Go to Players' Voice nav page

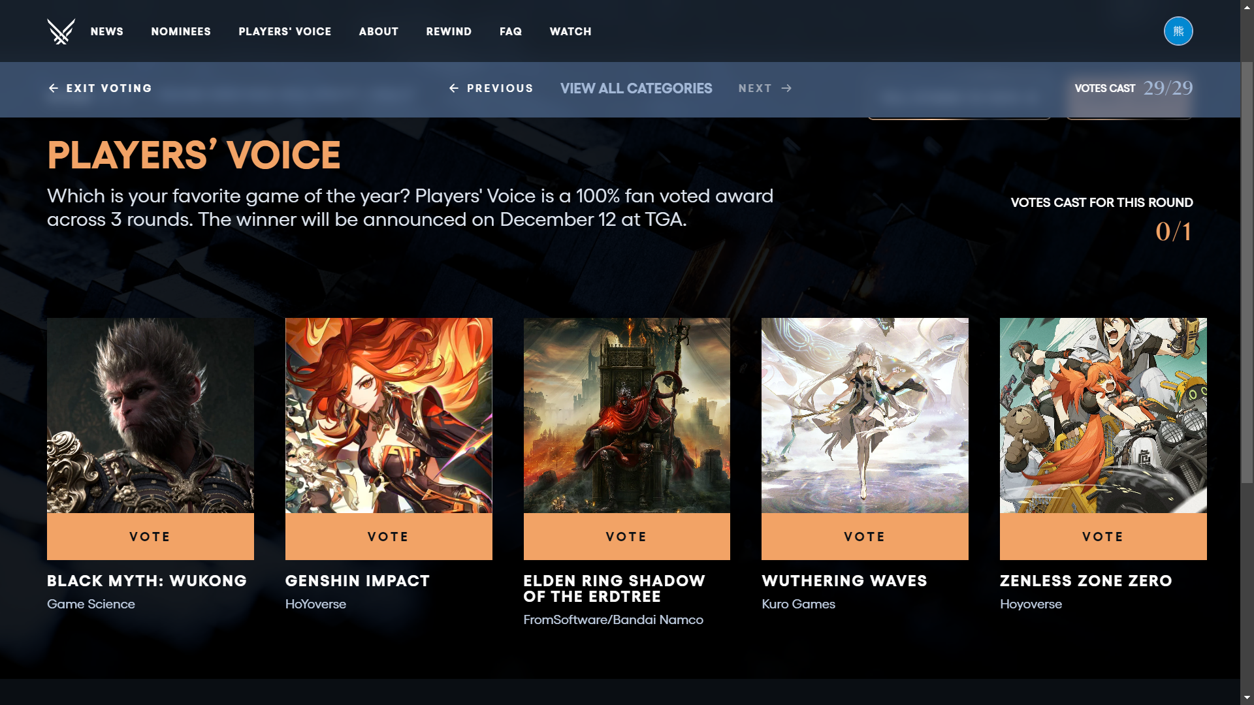[285, 31]
